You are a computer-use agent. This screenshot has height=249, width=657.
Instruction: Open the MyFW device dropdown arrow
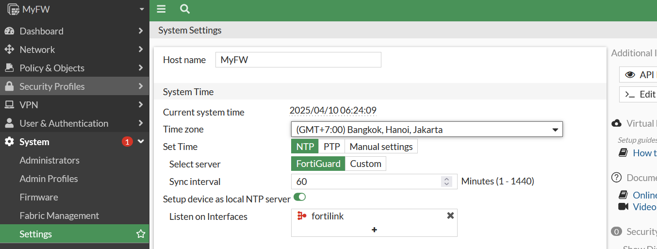click(142, 9)
